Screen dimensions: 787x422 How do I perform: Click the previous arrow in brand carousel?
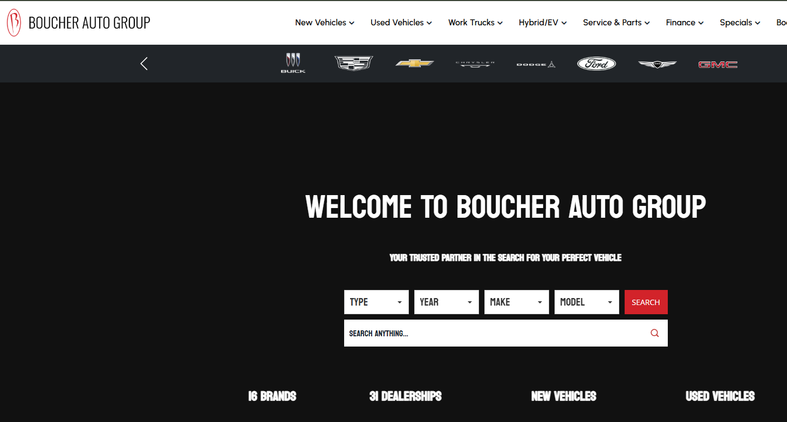click(144, 64)
